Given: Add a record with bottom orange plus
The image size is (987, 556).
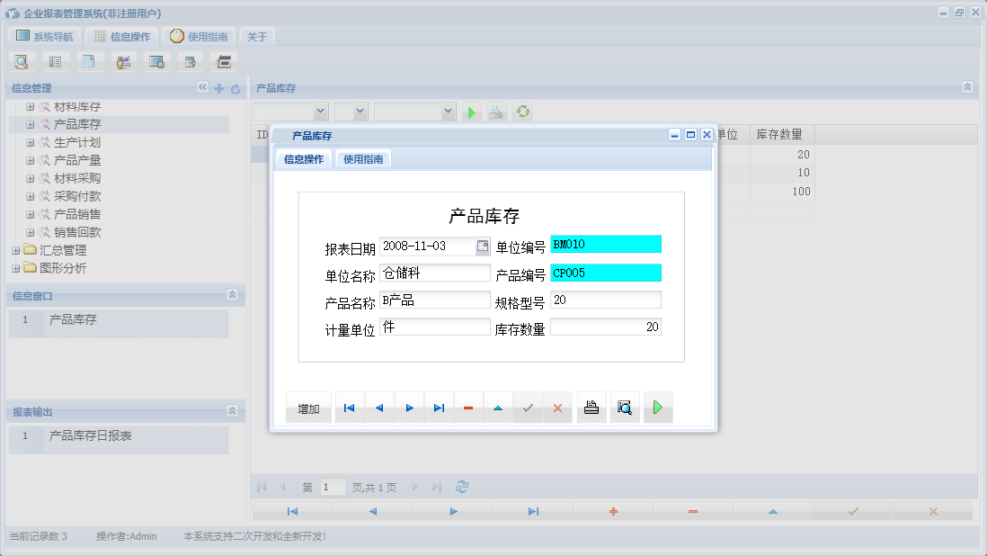Looking at the screenshot, I should tap(613, 511).
